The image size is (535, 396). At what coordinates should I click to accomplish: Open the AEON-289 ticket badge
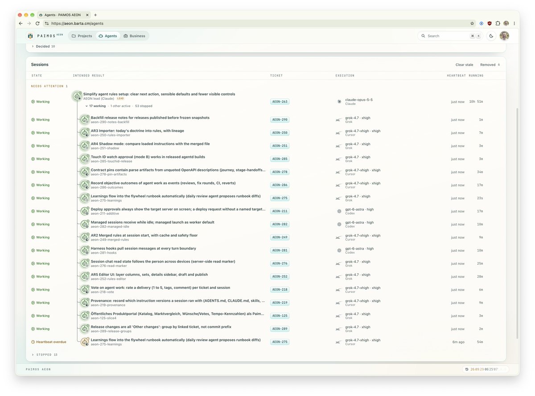(x=280, y=329)
